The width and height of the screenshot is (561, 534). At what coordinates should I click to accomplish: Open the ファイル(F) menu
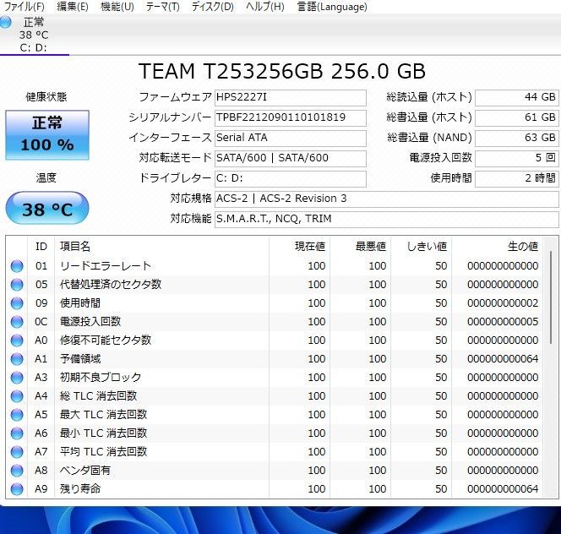24,7
